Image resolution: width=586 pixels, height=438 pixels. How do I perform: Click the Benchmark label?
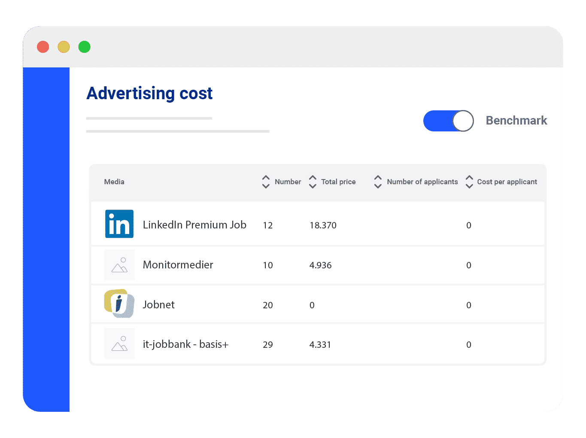(516, 120)
